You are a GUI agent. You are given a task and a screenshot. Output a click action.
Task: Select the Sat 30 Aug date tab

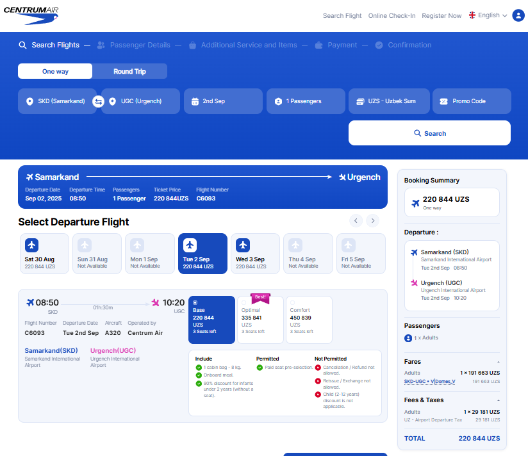[x=44, y=254]
